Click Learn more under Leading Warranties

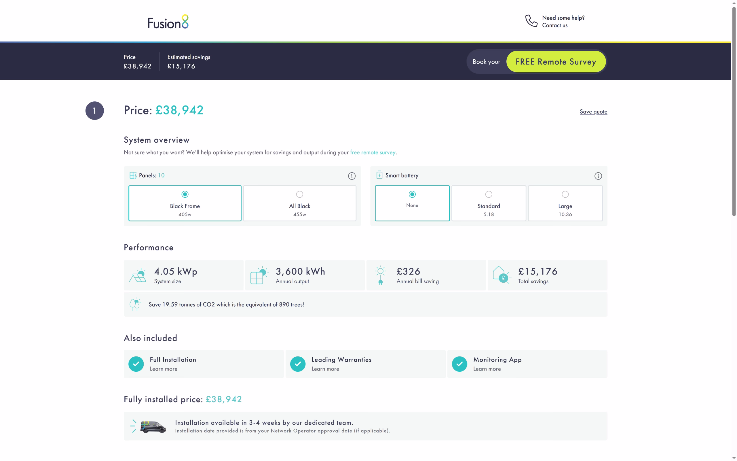pyautogui.click(x=325, y=369)
